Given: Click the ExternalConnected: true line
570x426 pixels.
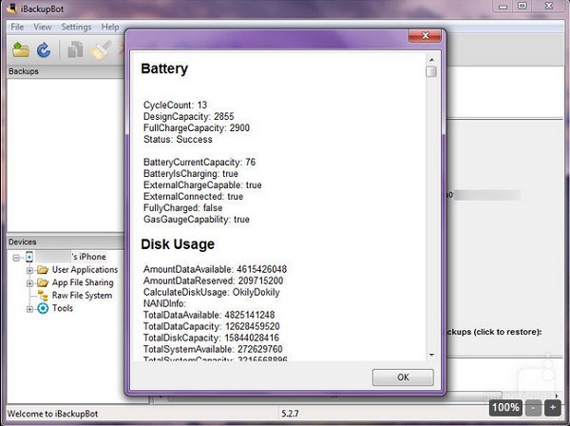Looking at the screenshot, I should 194,197.
